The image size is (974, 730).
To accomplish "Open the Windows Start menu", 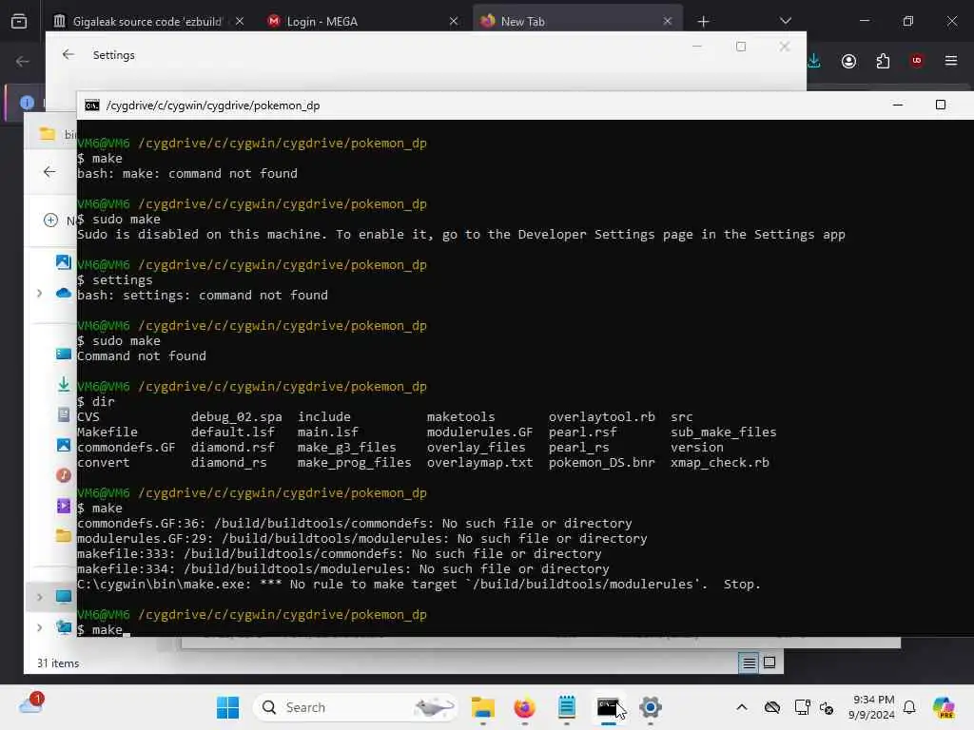I will 228,707.
